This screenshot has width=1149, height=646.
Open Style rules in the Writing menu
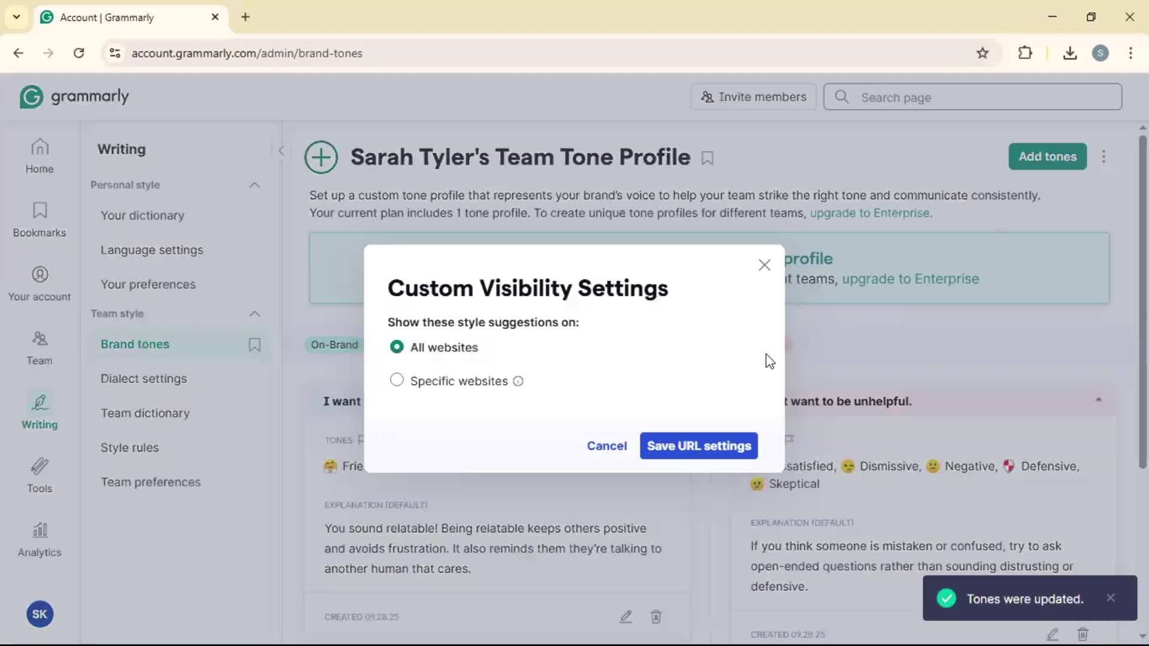130,447
